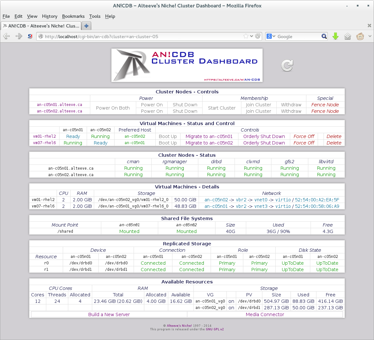Viewport: 374px width, 340px height.
Task: Click the "23.46 GiB (20.62 GiB)" total RAM
Action: click(118, 301)
